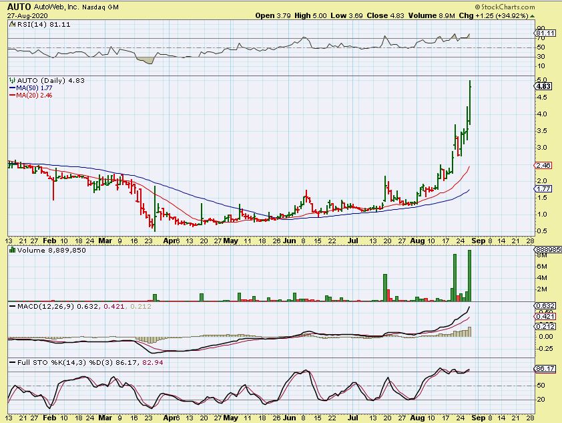Click the RSI(14) 81.11 legend label
Screen dimensions: 562x423
pos(44,25)
